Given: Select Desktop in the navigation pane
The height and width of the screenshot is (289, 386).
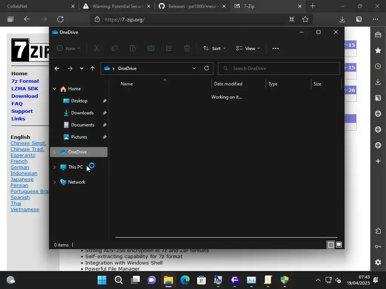Looking at the screenshot, I should pos(79,101).
